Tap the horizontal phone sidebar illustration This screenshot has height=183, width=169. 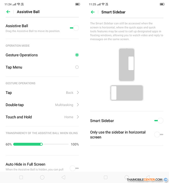(126, 93)
